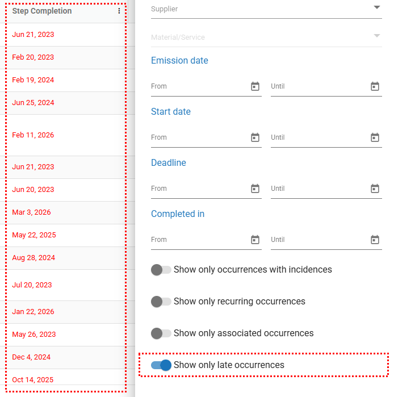Toggle Show only recurring occurrences switch
Image resolution: width=394 pixels, height=397 pixels.
click(161, 302)
